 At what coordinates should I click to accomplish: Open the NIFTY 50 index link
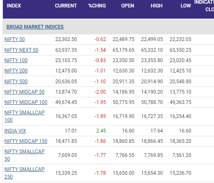(14, 39)
